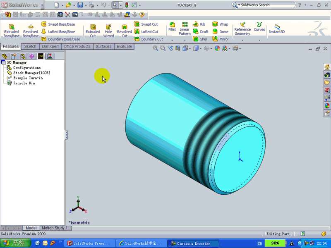Click the Previous View icon
The image size is (331, 248).
tap(170, 48)
